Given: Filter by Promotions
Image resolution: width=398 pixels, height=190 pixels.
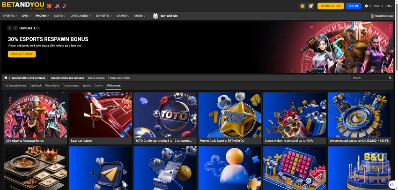Looking at the screenshot, I should click(52, 86).
